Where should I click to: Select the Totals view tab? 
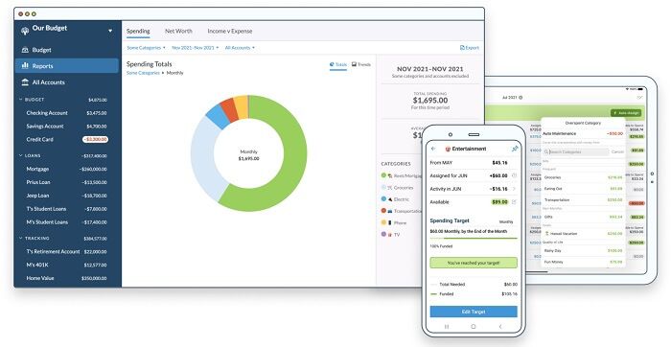coord(338,64)
